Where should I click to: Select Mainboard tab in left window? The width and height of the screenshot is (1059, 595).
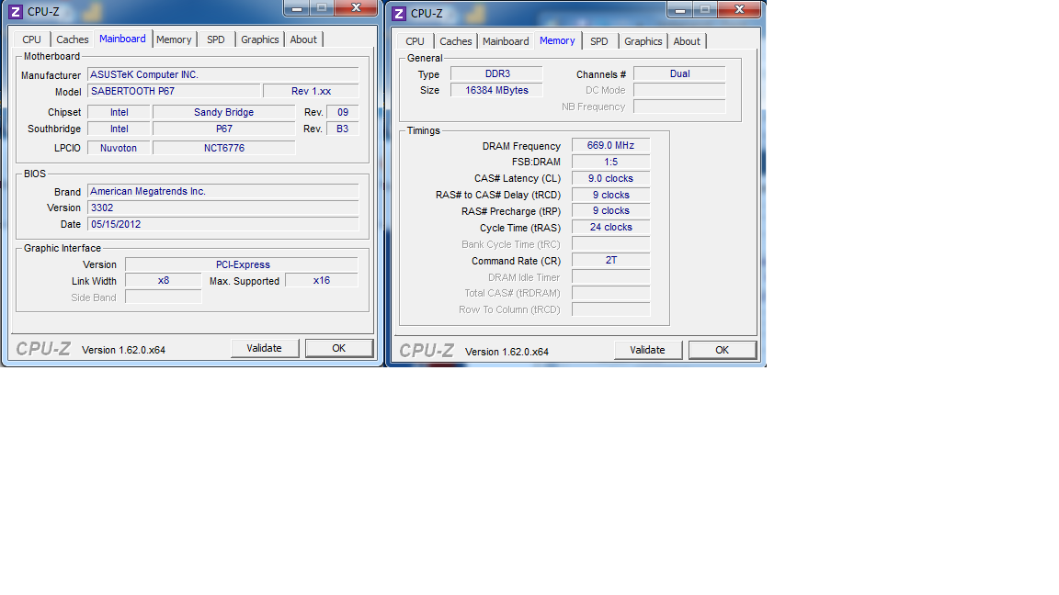122,39
